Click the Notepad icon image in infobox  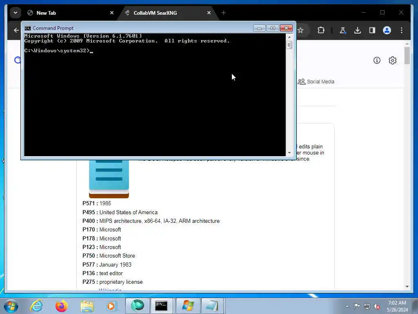[109, 179]
